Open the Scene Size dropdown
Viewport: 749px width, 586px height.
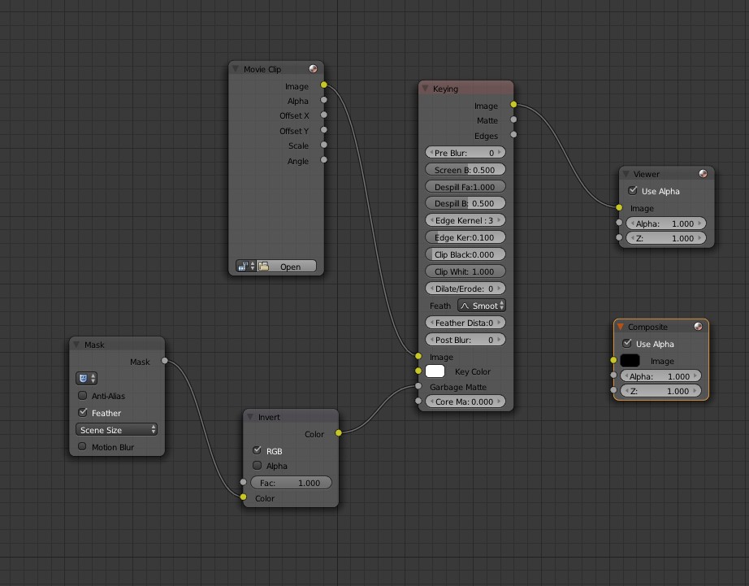pos(116,429)
